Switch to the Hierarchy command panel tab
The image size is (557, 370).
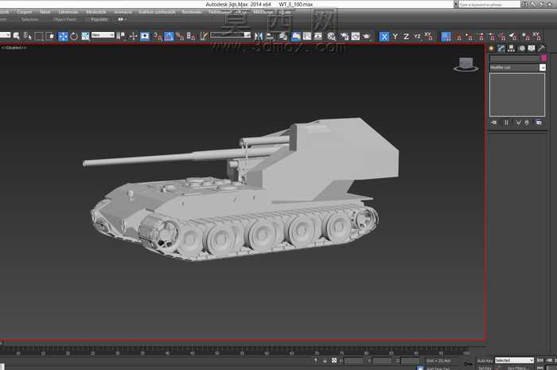511,48
